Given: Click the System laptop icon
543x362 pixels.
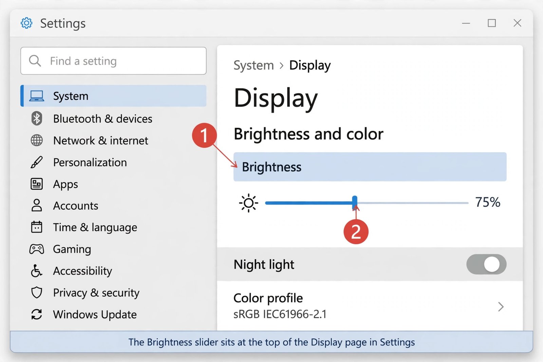Looking at the screenshot, I should point(37,96).
